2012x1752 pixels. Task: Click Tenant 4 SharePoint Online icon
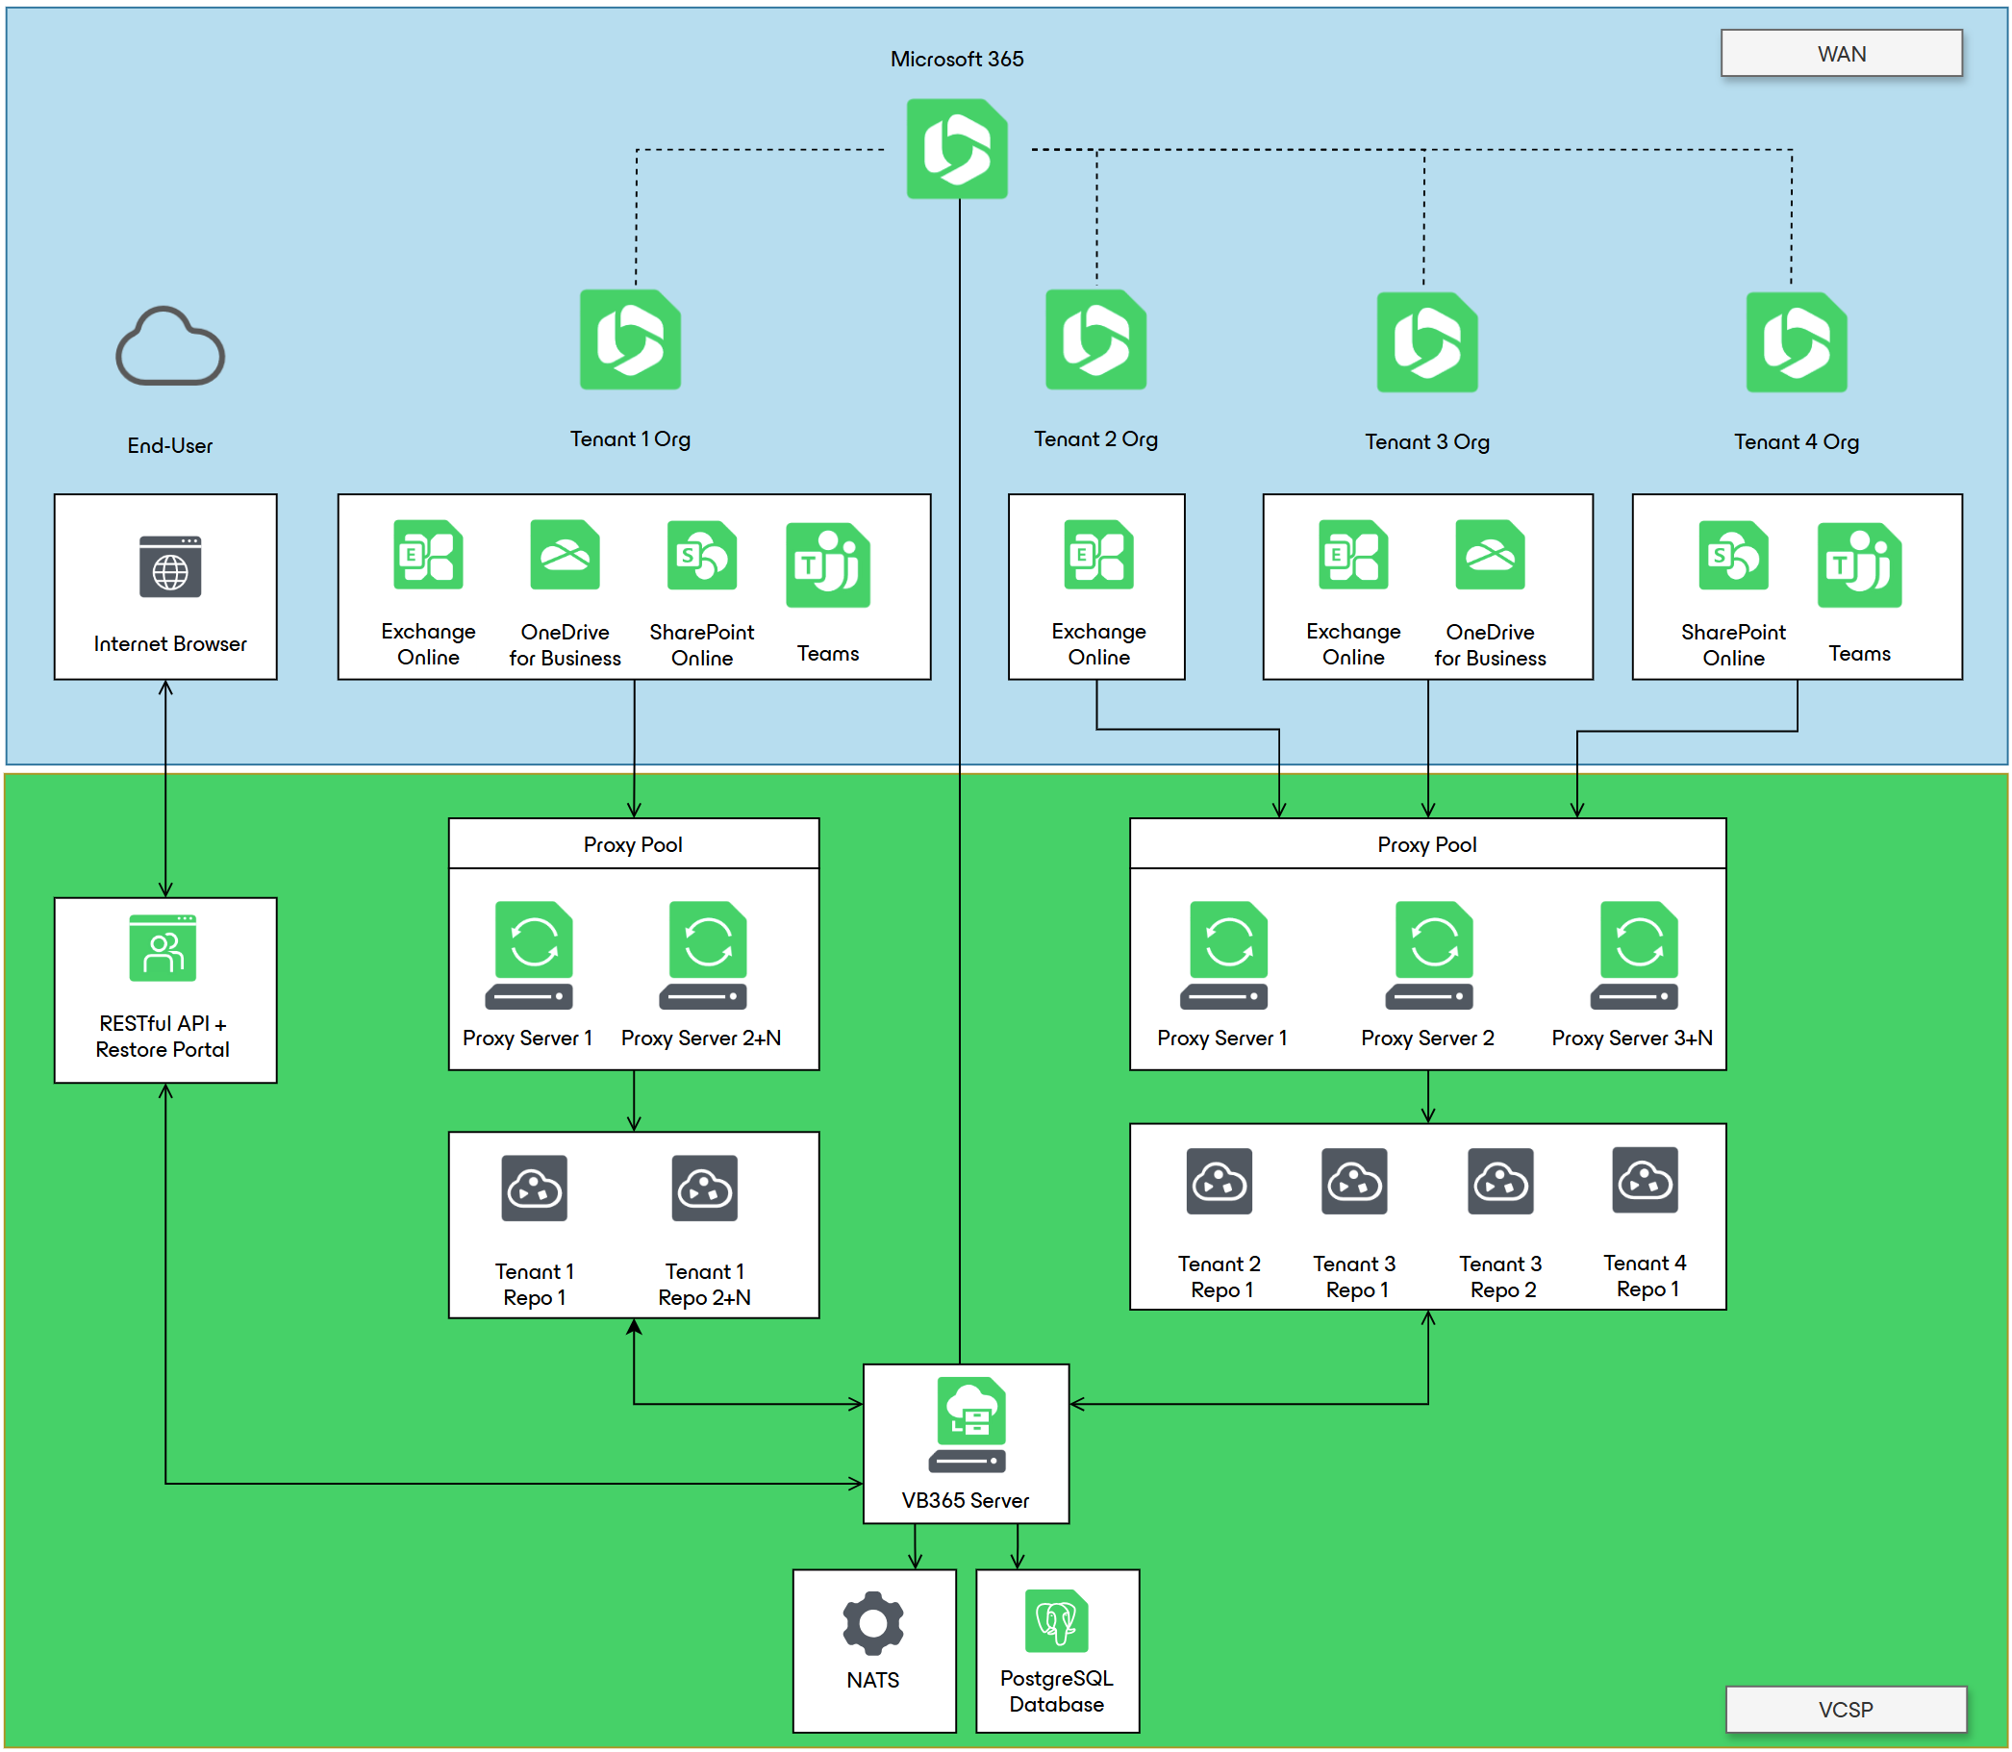click(1732, 554)
